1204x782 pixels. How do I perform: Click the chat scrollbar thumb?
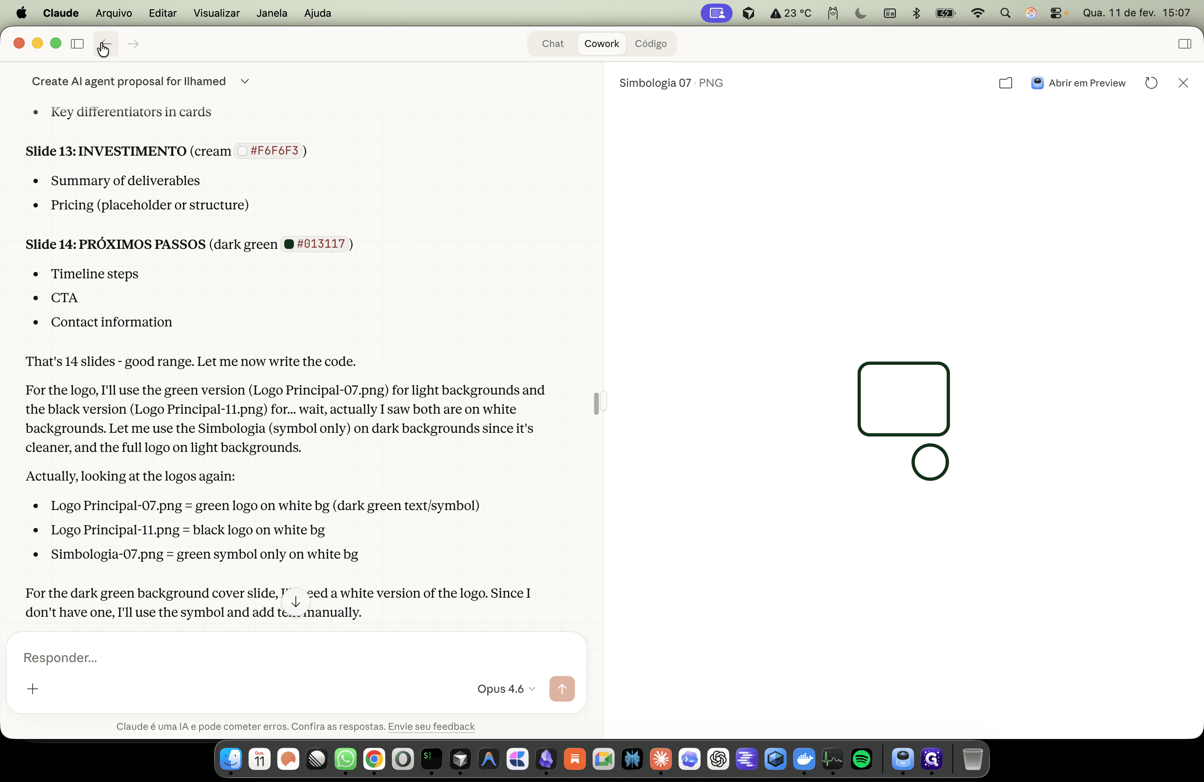[596, 404]
